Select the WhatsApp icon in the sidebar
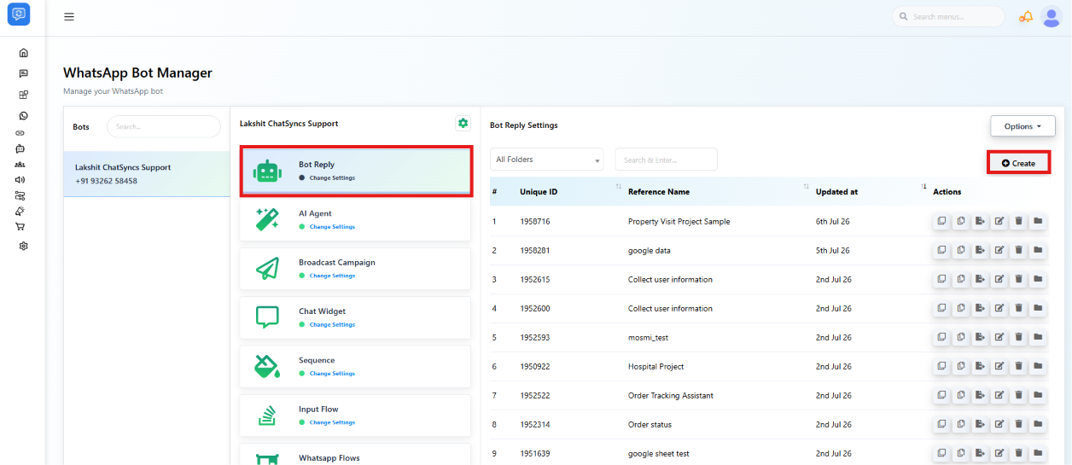This screenshot has width=1072, height=465. coord(23,115)
